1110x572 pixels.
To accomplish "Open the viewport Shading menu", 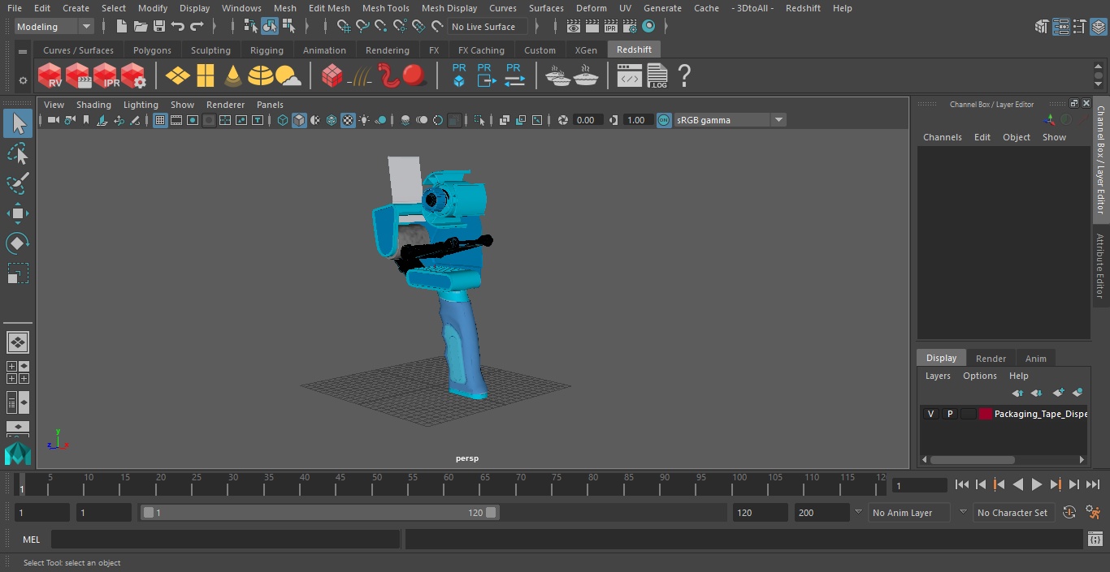I will tap(93, 105).
